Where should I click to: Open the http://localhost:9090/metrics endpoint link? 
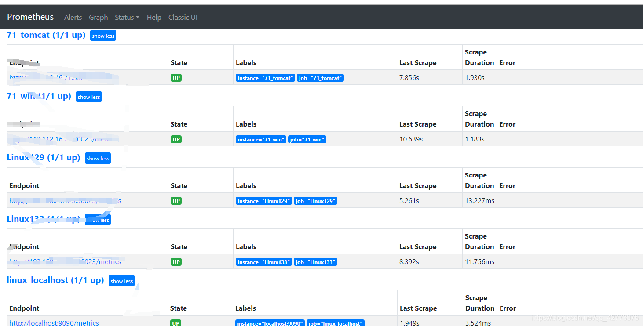(x=54, y=323)
